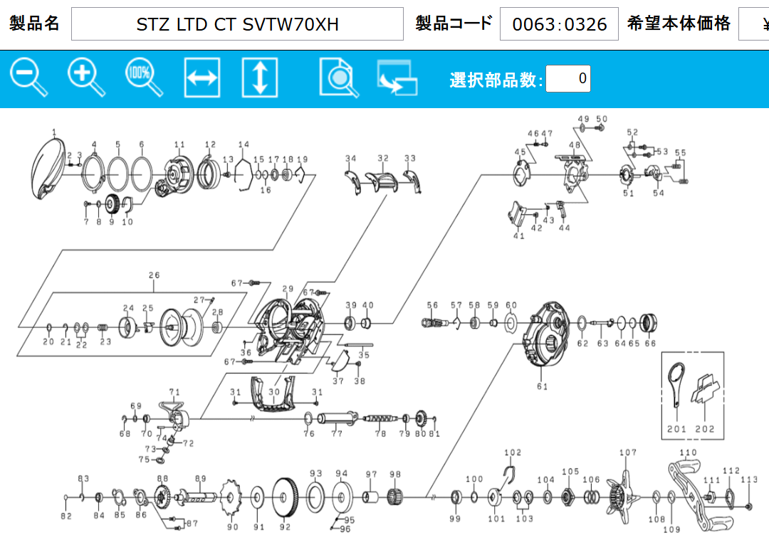Click the switch window icon
The width and height of the screenshot is (769, 545).
[397, 78]
